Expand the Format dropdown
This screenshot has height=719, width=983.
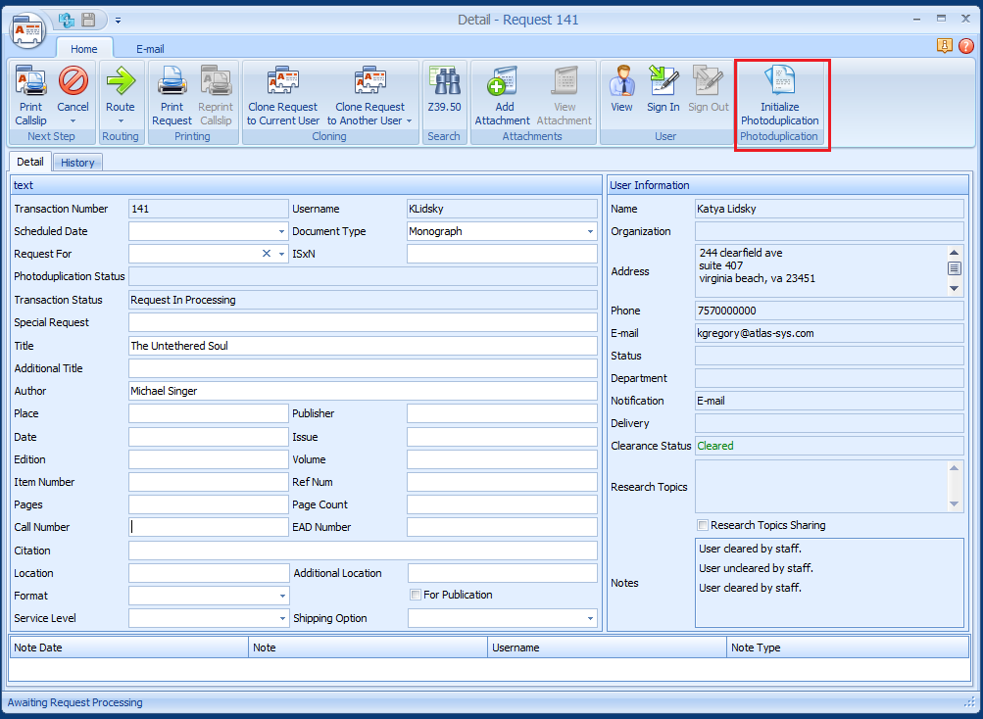282,596
